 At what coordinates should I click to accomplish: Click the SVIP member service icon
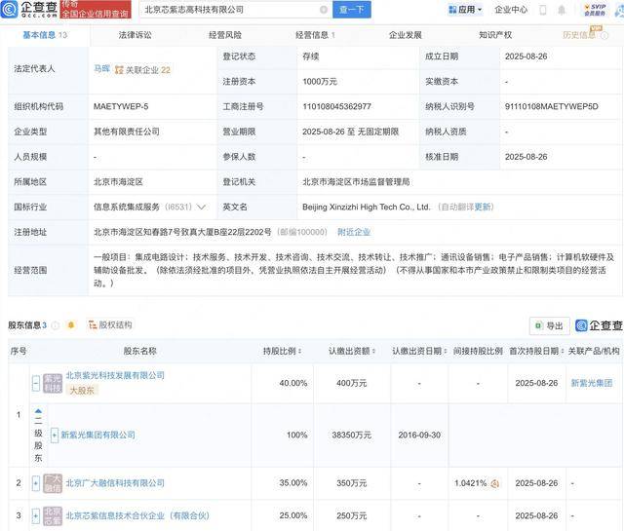[595, 10]
